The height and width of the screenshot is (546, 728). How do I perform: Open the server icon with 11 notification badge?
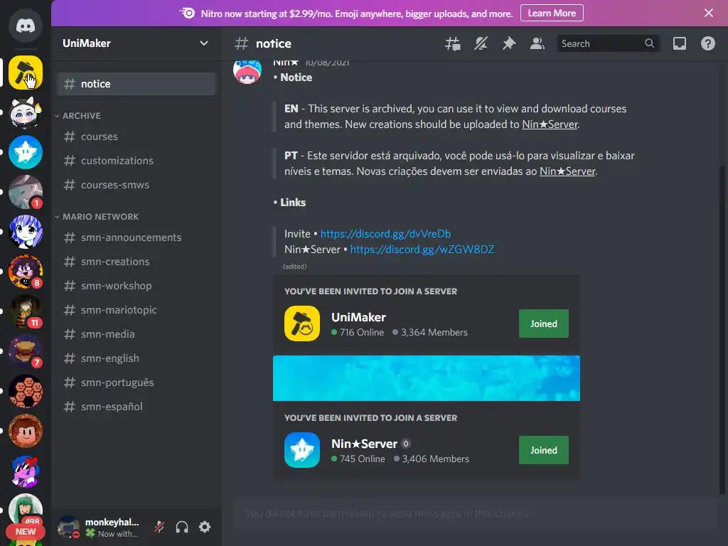[26, 311]
